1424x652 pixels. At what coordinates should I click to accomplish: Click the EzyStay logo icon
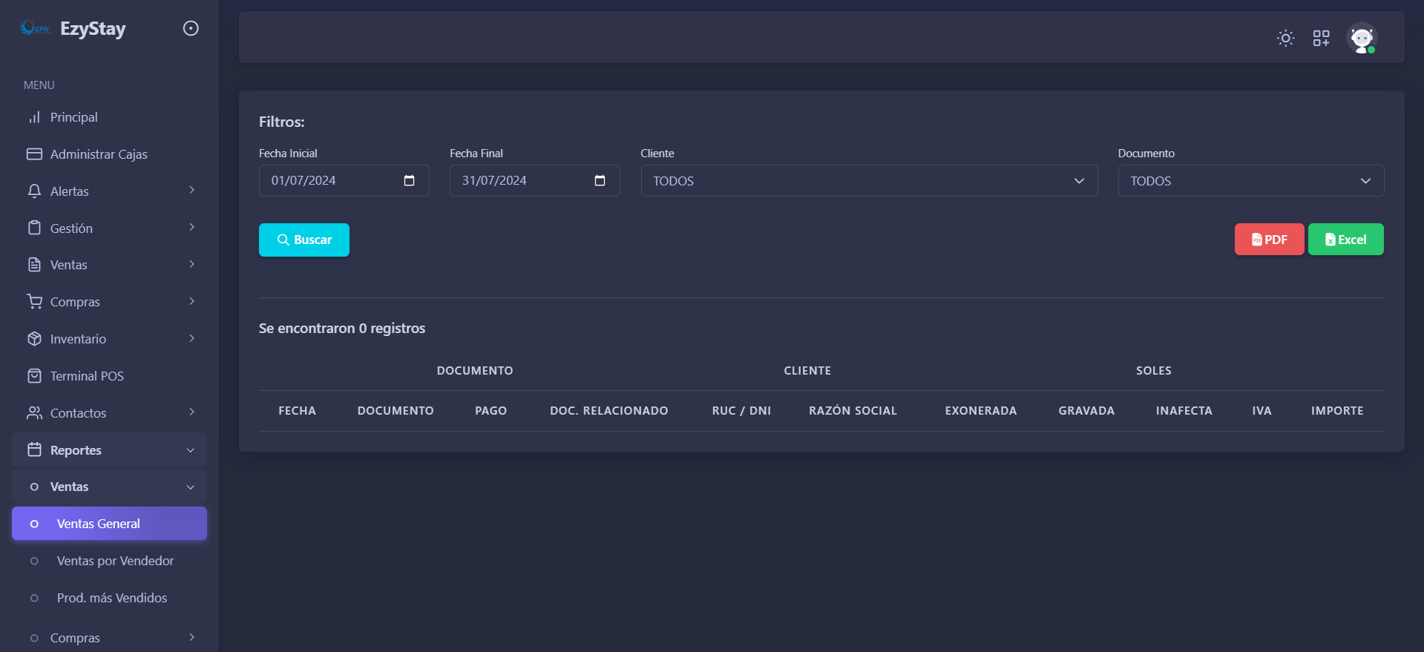[35, 28]
